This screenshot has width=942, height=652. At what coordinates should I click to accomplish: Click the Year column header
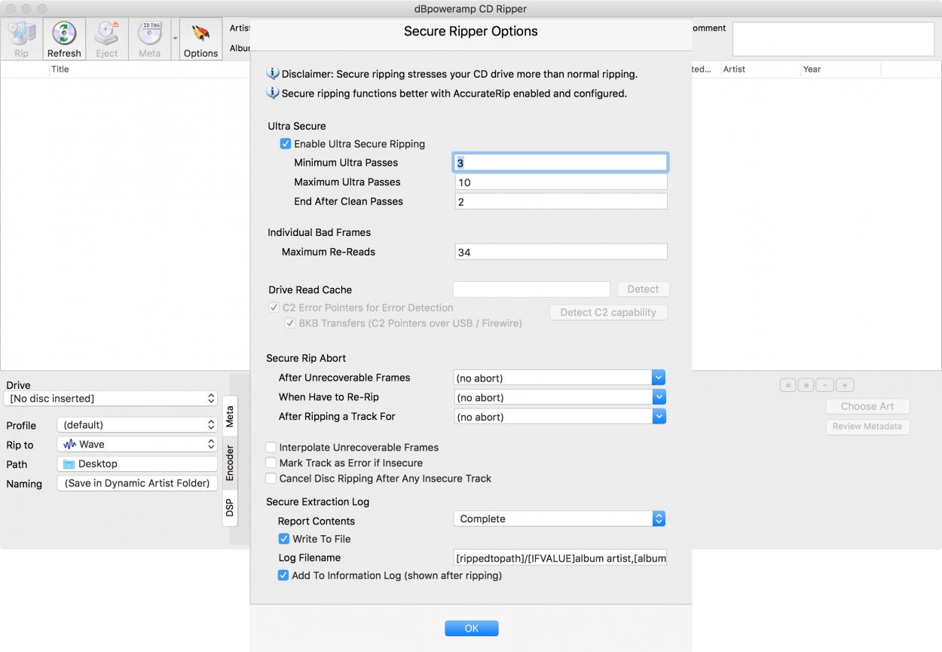click(x=840, y=69)
